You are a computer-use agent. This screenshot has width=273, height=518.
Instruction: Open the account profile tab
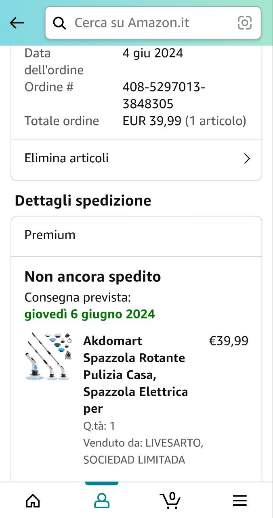coord(102,501)
